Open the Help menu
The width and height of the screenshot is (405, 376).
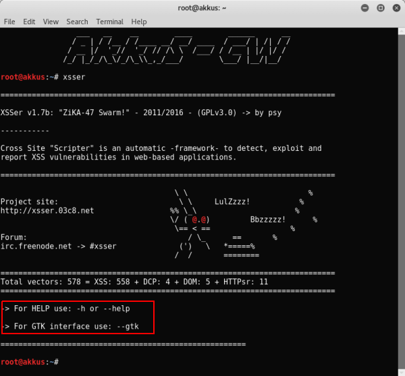click(x=139, y=22)
